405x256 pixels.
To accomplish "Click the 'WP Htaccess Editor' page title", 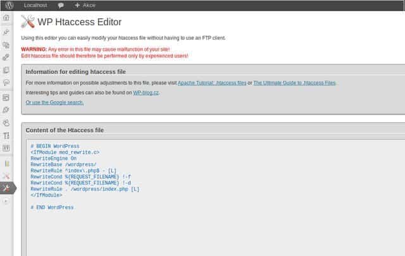I will tap(80, 22).
